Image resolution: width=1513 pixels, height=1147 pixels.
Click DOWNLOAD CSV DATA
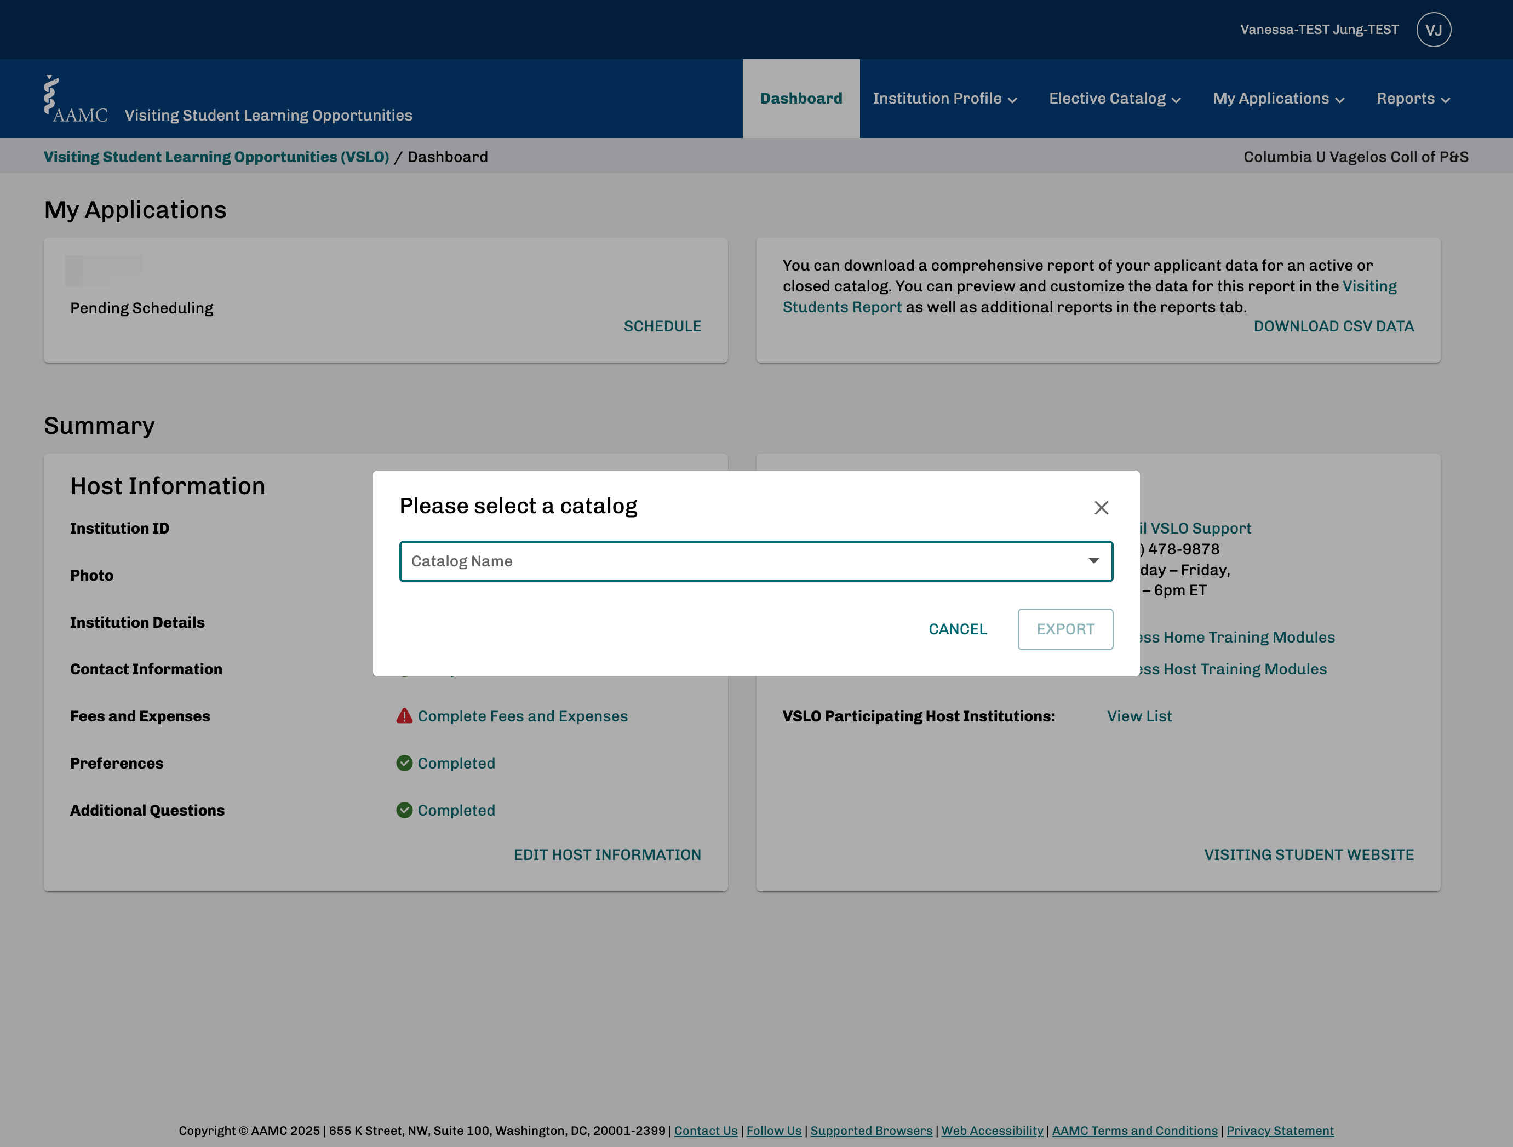pos(1333,326)
